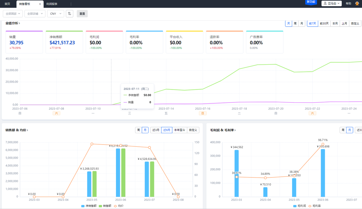Select 天 granularity in performance analysis
The height and width of the screenshot is (209, 362).
pyautogui.click(x=288, y=23)
